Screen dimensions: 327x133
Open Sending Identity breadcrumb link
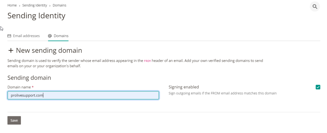35,5
